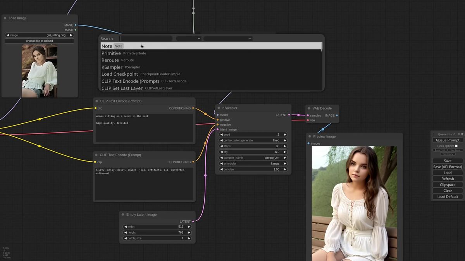
Task: Collapse the KSampler node via its title dot
Action: [219, 108]
